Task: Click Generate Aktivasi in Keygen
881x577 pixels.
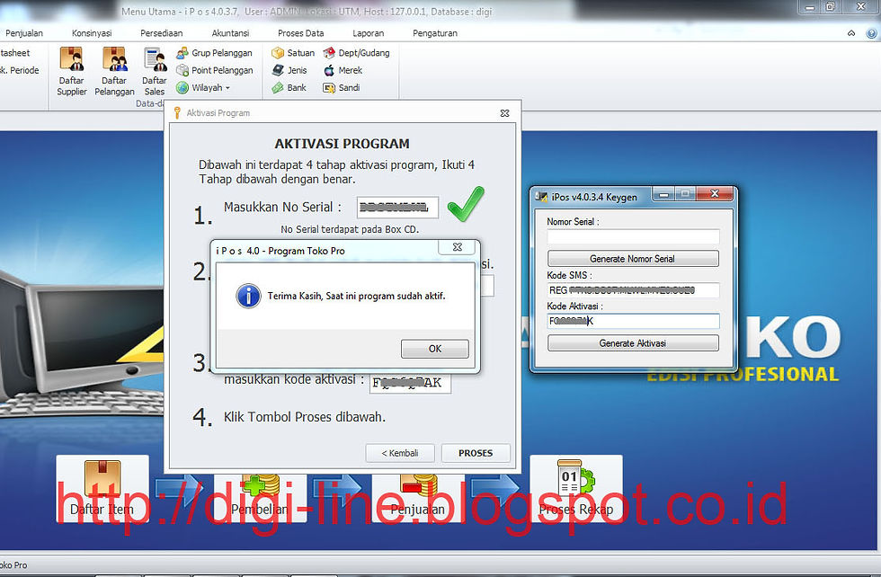Action: (633, 342)
